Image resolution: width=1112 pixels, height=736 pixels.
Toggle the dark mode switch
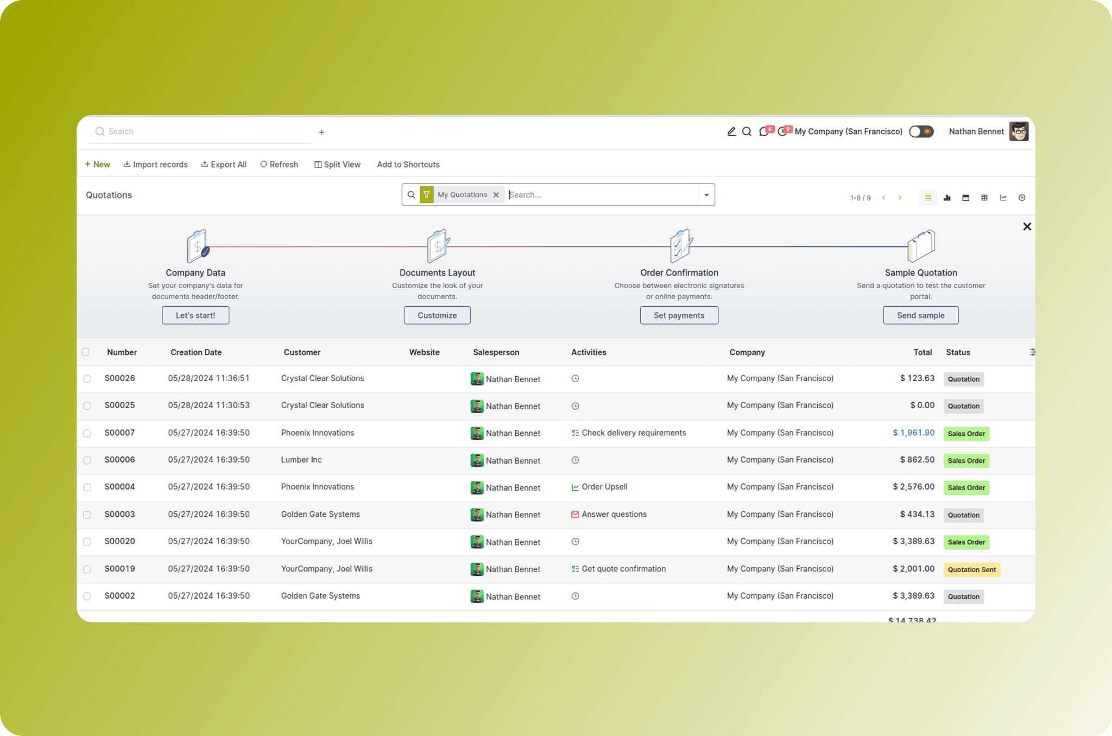tap(921, 131)
